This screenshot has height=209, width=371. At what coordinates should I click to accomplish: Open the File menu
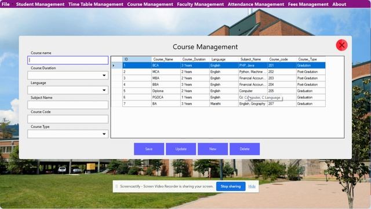pyautogui.click(x=5, y=4)
